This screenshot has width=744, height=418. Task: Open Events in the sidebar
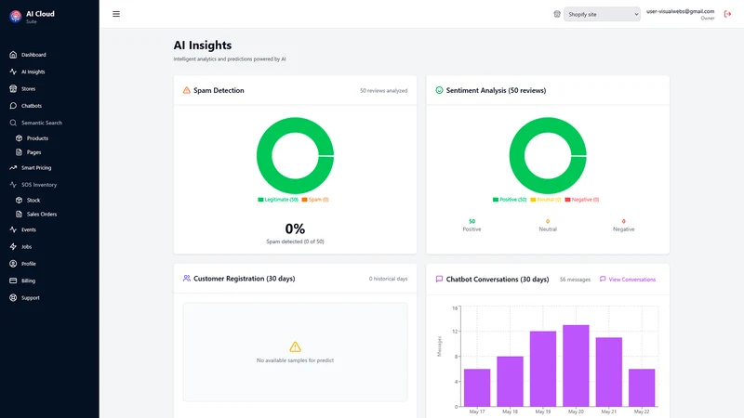(29, 229)
